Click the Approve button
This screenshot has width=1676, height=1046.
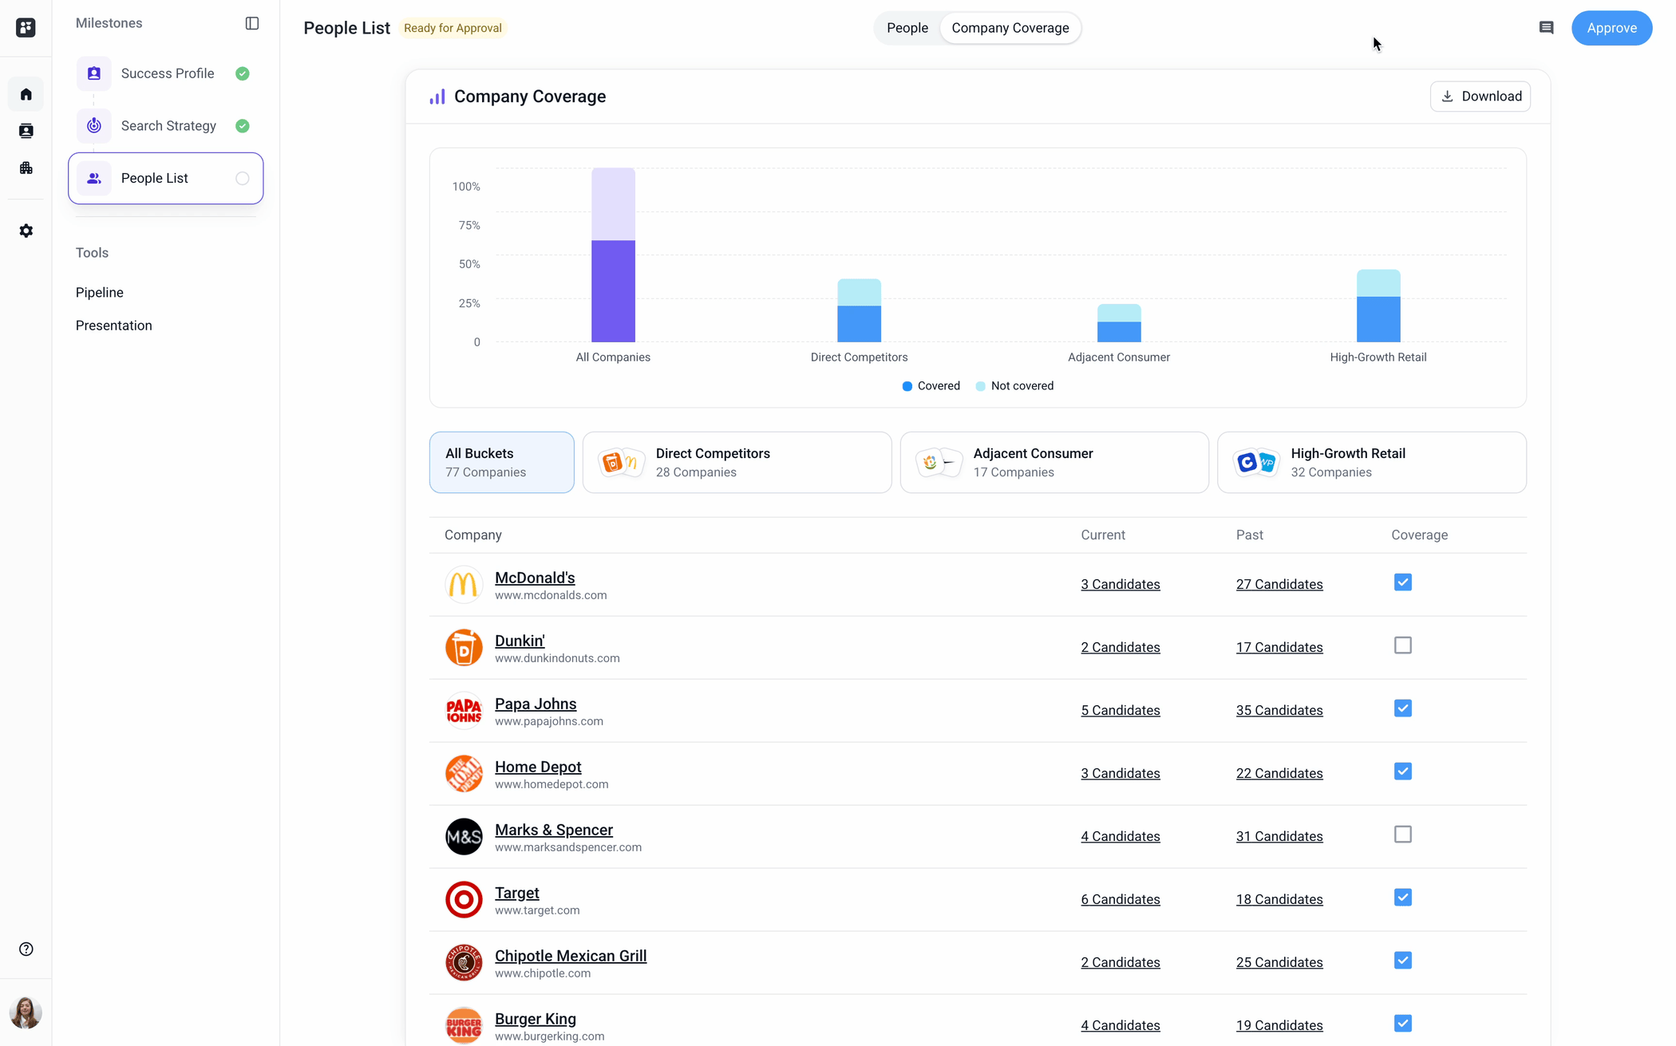[x=1611, y=28]
